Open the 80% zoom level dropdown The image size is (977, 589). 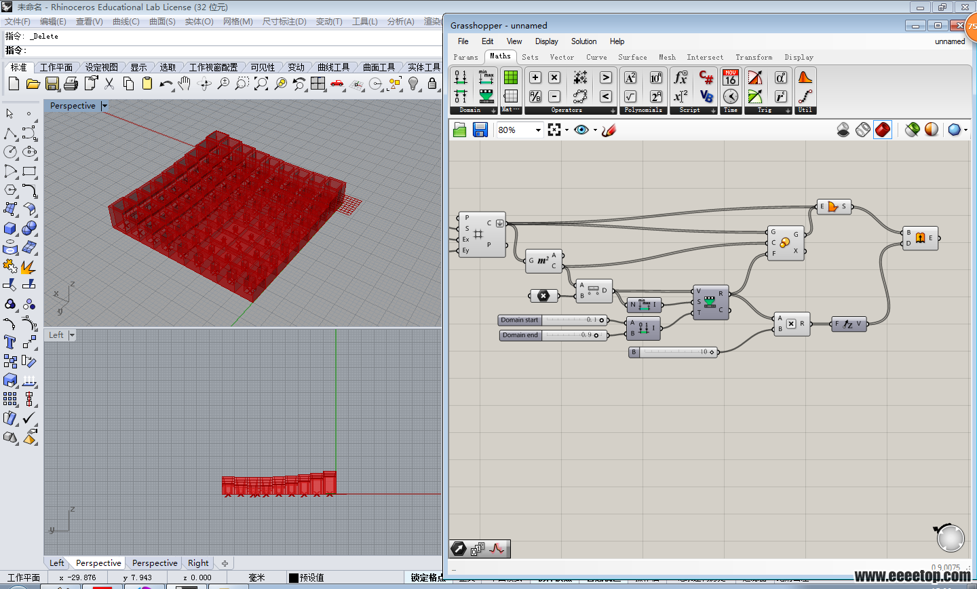[x=538, y=130]
